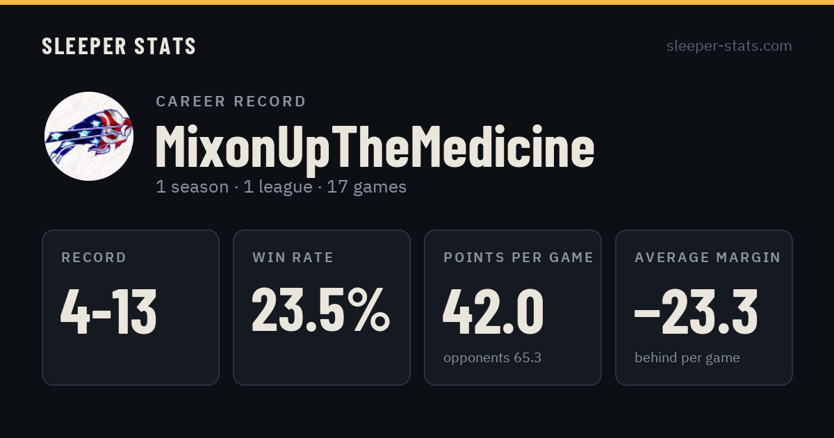Click the −23.3 margin value
The image size is (834, 438).
point(696,311)
